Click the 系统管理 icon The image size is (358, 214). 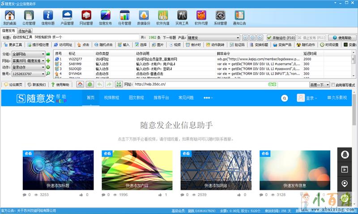pos(220,17)
